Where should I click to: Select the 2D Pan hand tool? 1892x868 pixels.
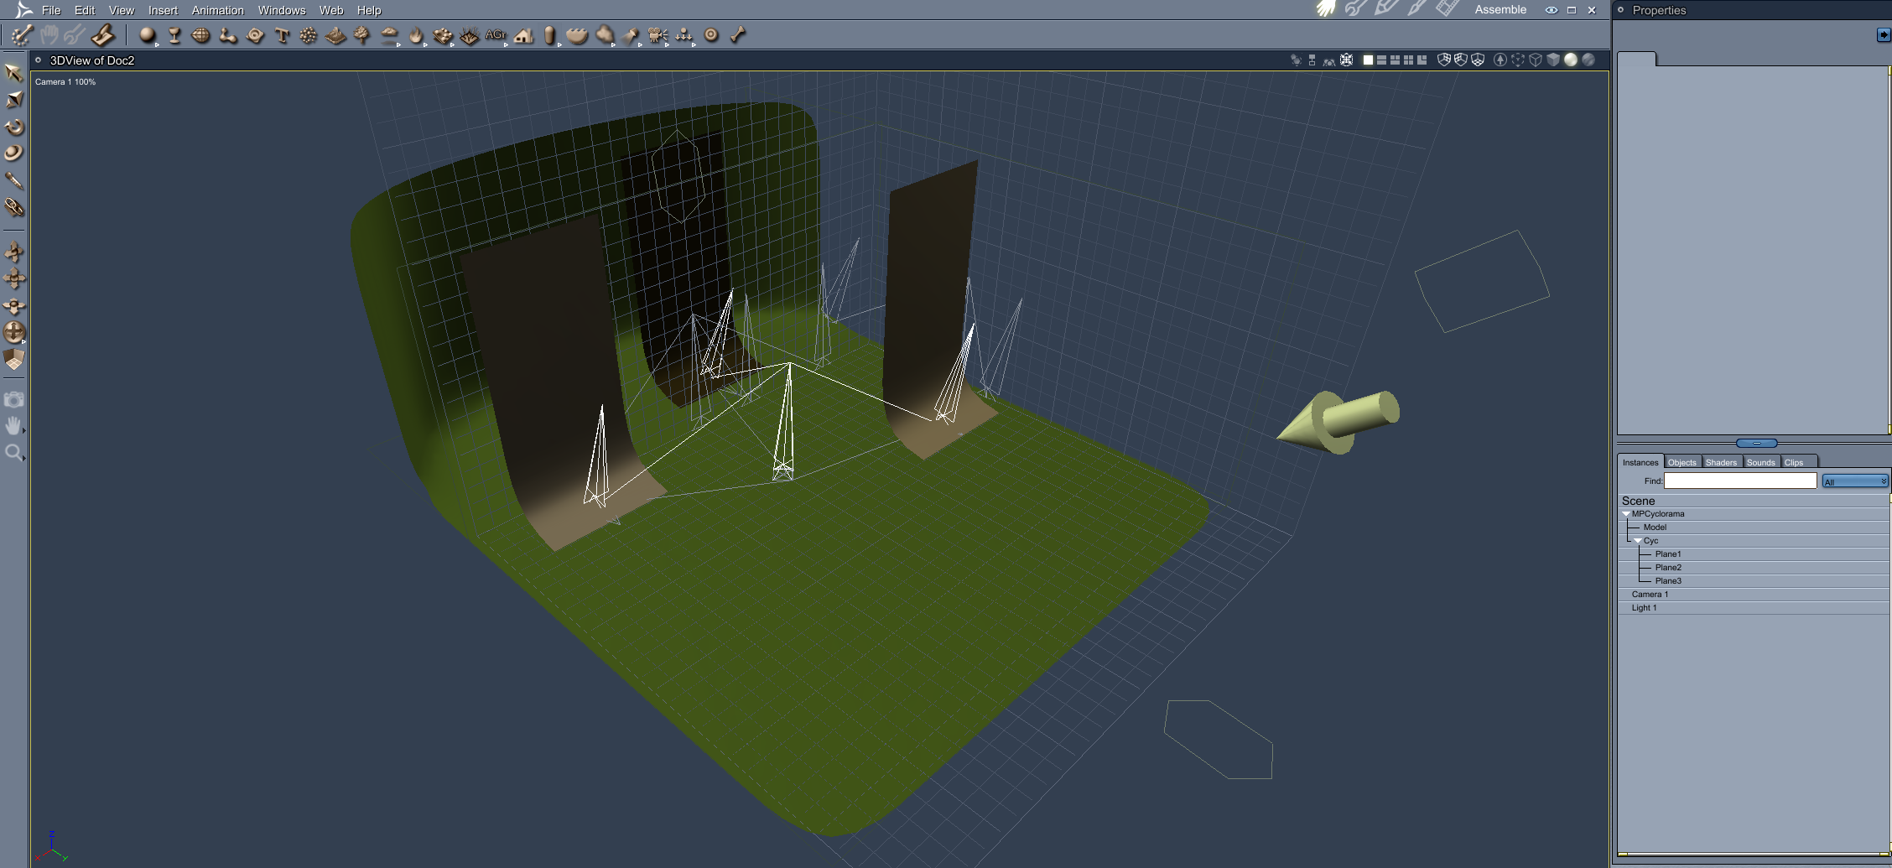click(13, 426)
